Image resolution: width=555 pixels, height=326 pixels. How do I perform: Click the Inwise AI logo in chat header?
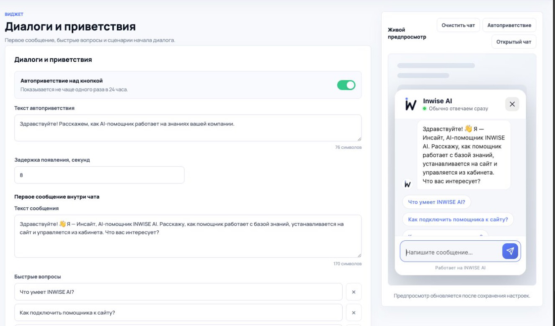pos(410,104)
